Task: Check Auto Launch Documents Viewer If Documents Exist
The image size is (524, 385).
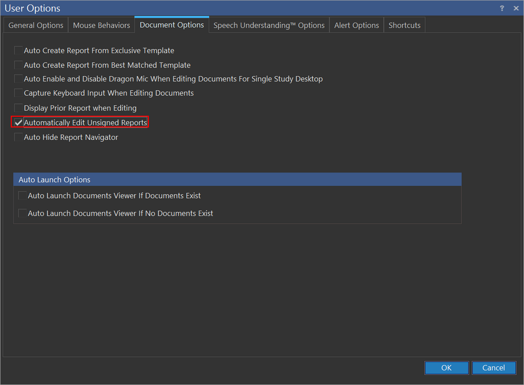Action: [x=23, y=196]
